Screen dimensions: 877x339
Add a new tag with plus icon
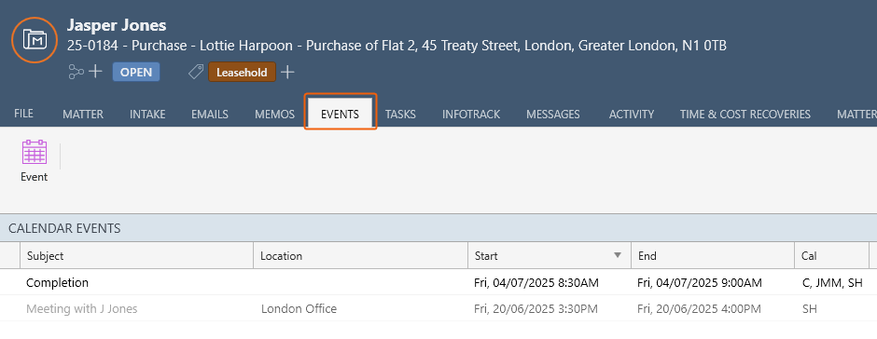287,72
